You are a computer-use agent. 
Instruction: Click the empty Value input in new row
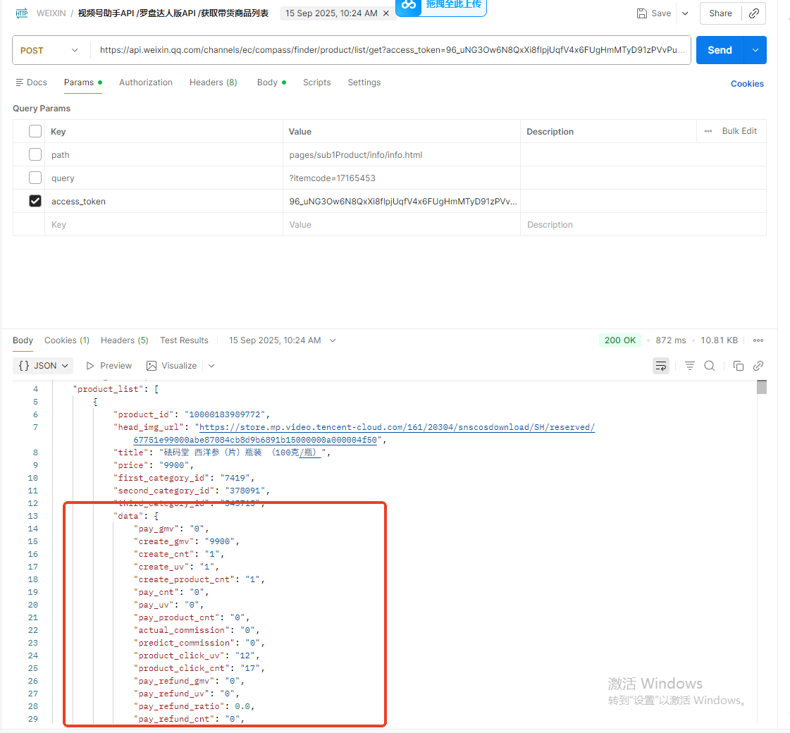tap(401, 225)
